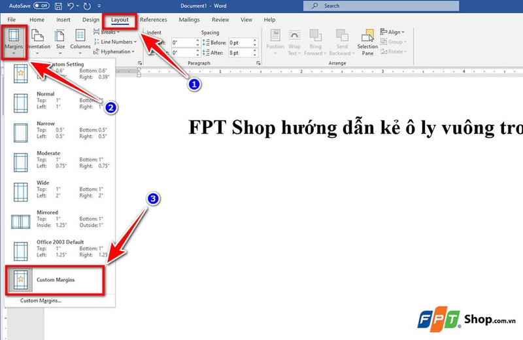The width and height of the screenshot is (523, 340).
Task: Open the Orientation dropdown
Action: [x=38, y=42]
